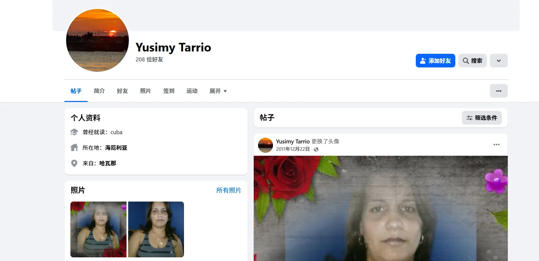Click the 曾经就读：cuba education text
The image size is (539, 261).
coord(103,132)
